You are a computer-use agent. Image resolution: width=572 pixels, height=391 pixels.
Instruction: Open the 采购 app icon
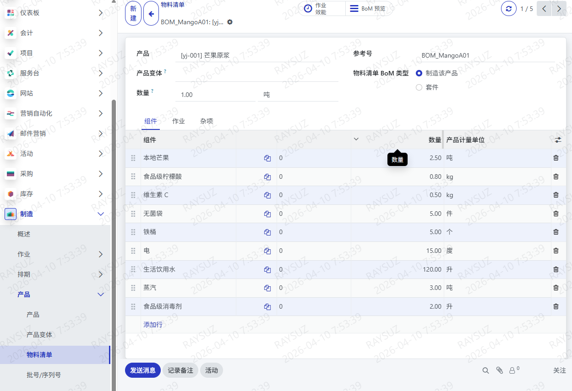(11, 174)
